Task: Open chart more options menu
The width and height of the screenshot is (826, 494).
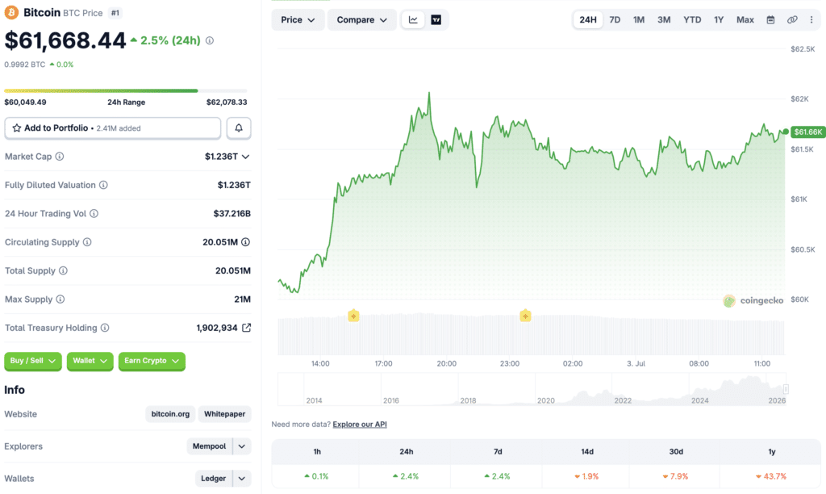Action: point(811,20)
